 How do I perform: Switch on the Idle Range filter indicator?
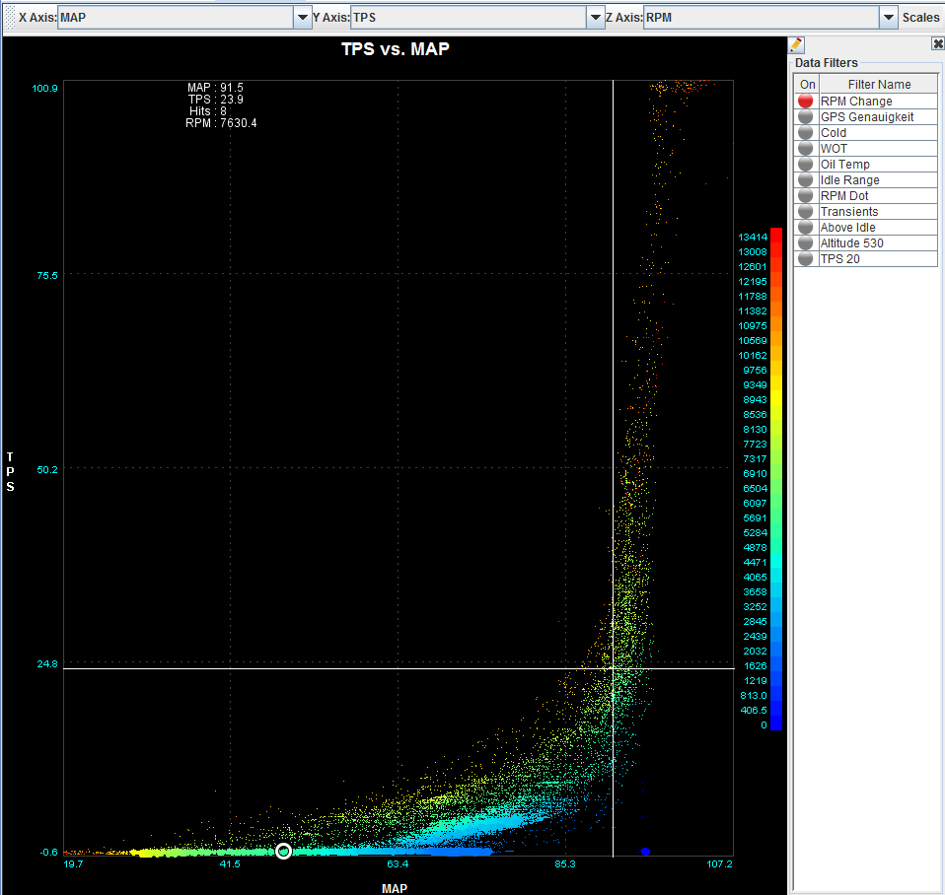coord(806,180)
